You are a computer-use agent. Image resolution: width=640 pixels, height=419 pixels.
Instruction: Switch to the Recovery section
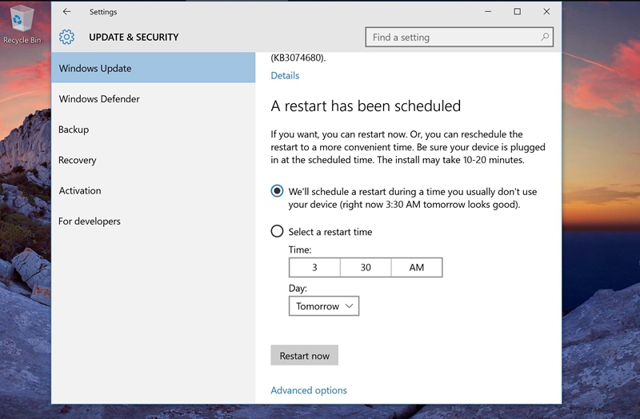(x=78, y=160)
